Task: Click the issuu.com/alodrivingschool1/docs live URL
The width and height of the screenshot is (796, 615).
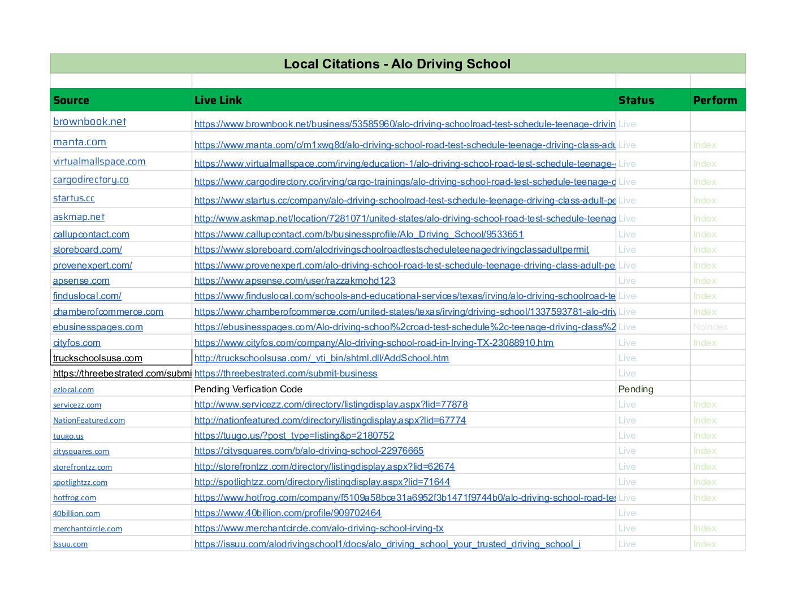Action: [387, 544]
